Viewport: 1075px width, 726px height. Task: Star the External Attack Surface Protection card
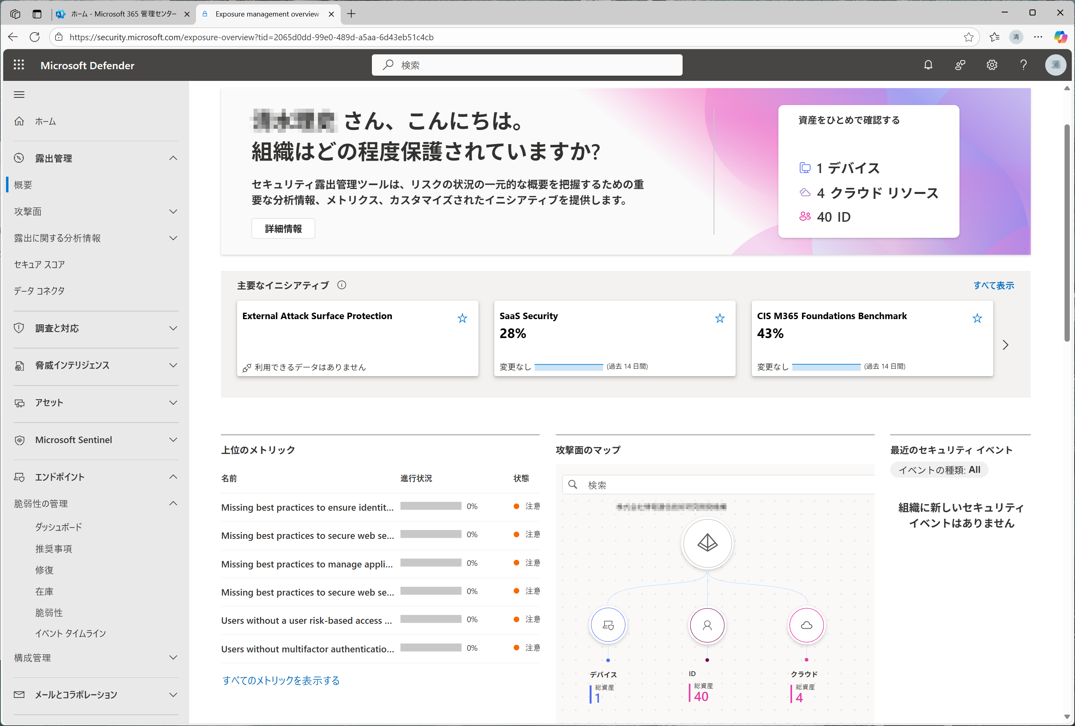462,318
